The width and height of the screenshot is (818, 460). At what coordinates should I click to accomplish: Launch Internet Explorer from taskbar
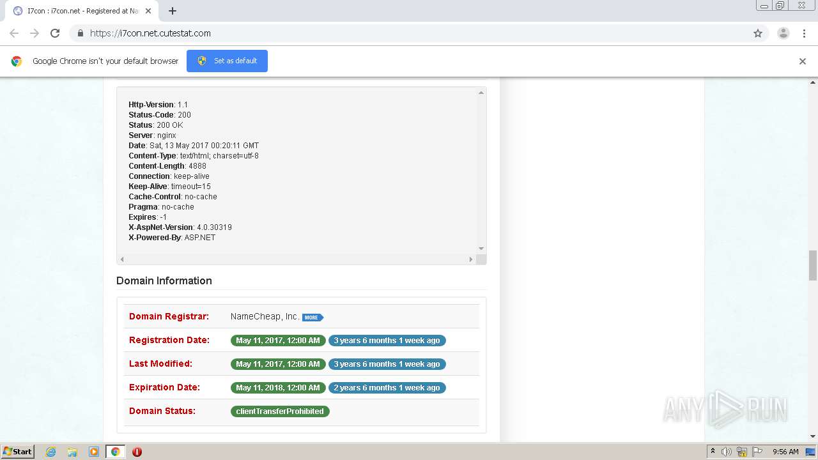pos(51,452)
